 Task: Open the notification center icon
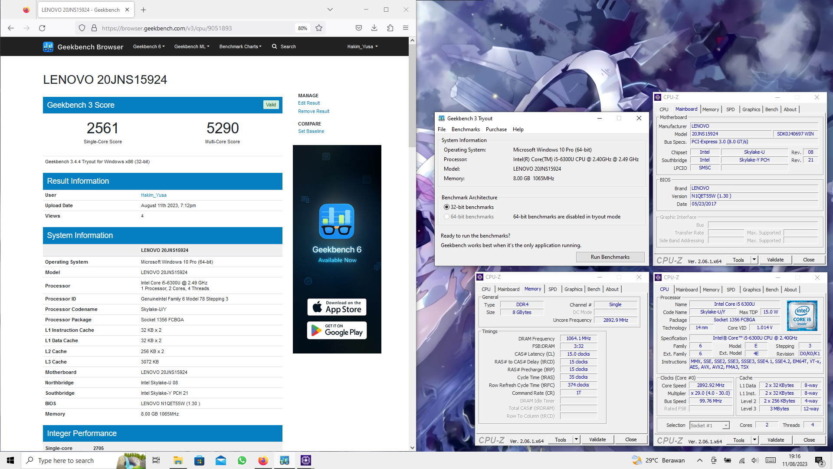(820, 460)
